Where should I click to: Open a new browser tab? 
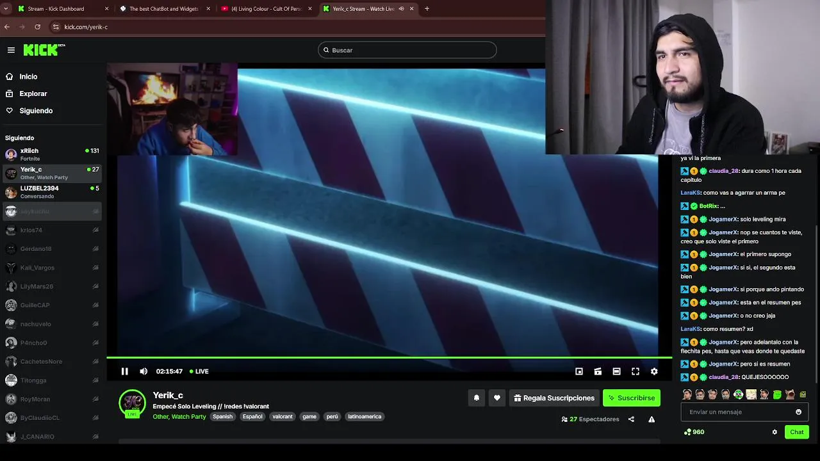[x=427, y=9]
